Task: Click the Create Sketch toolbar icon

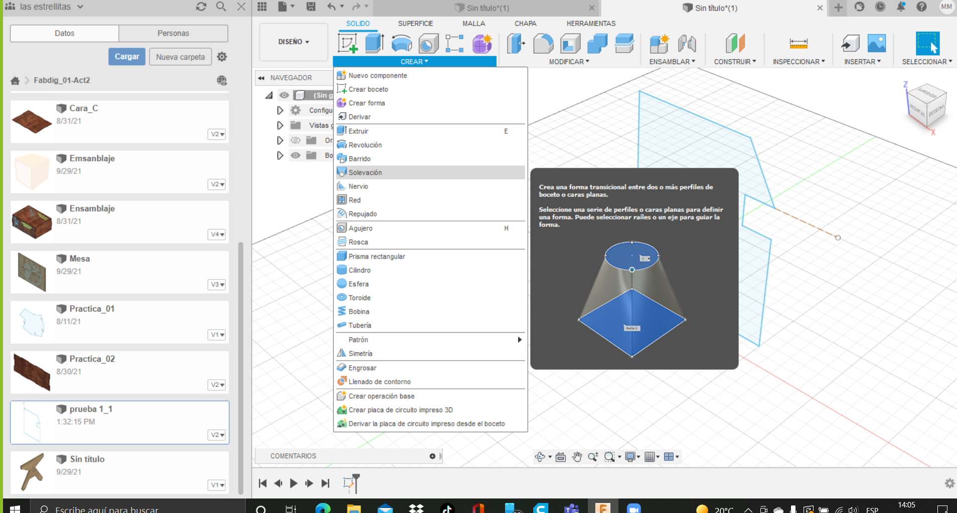Action: [x=348, y=43]
